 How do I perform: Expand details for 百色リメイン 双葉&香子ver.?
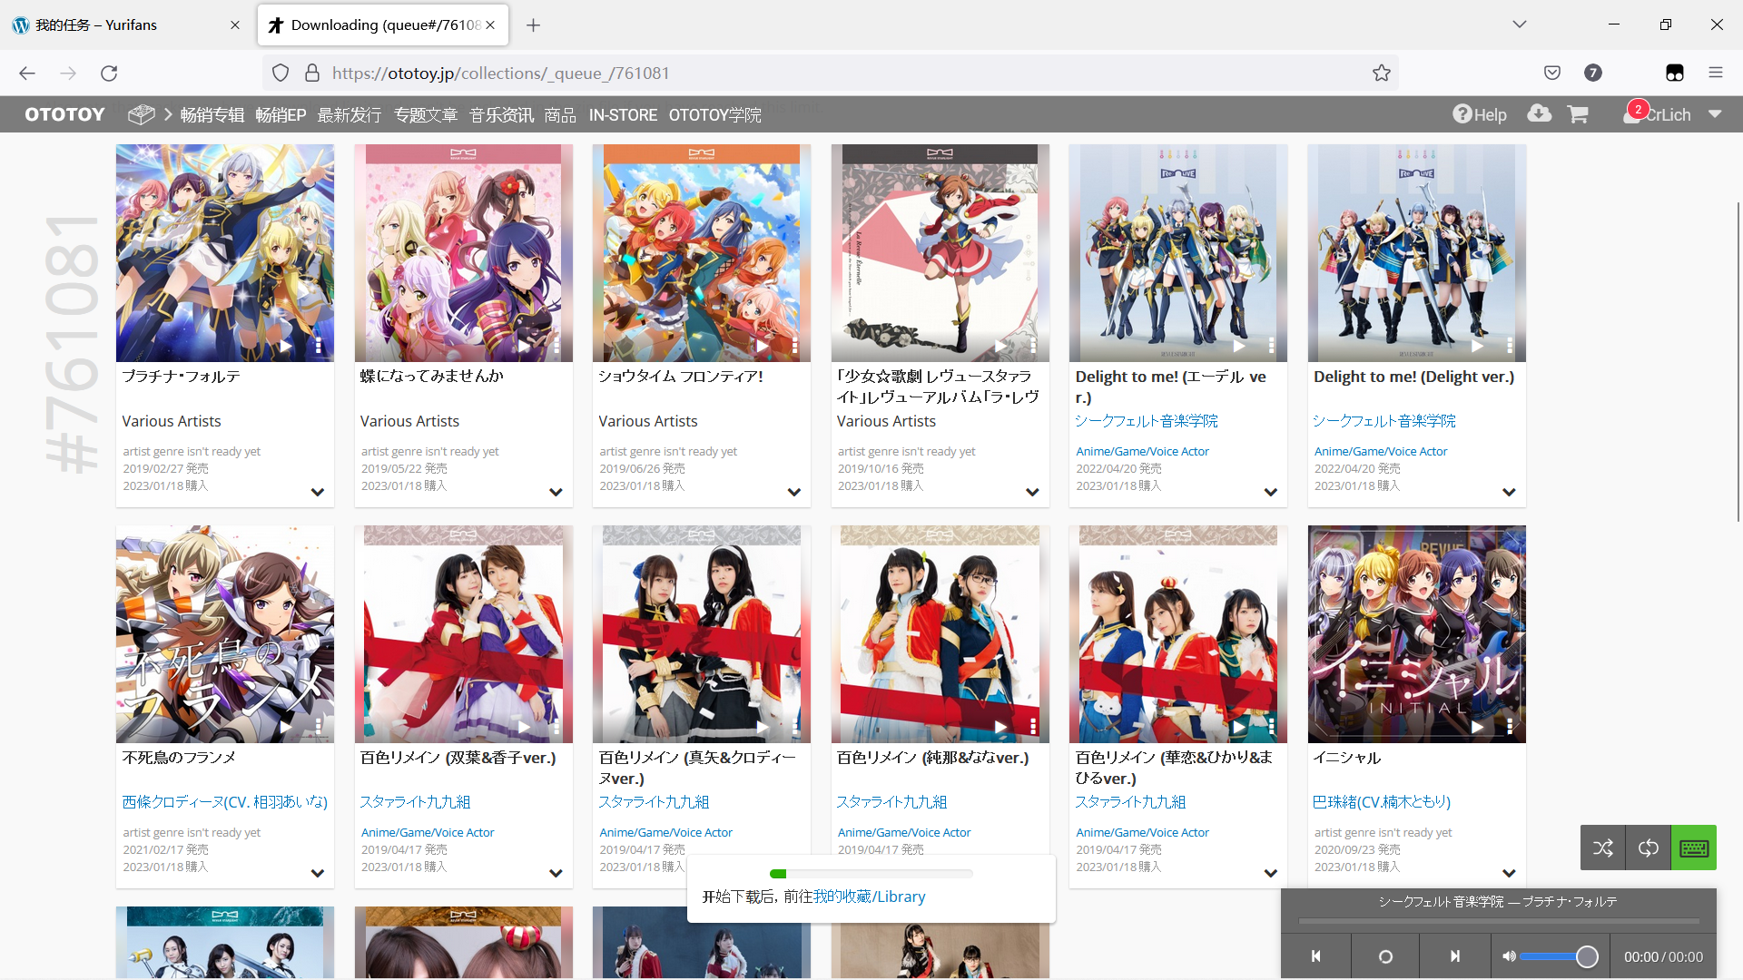click(556, 873)
